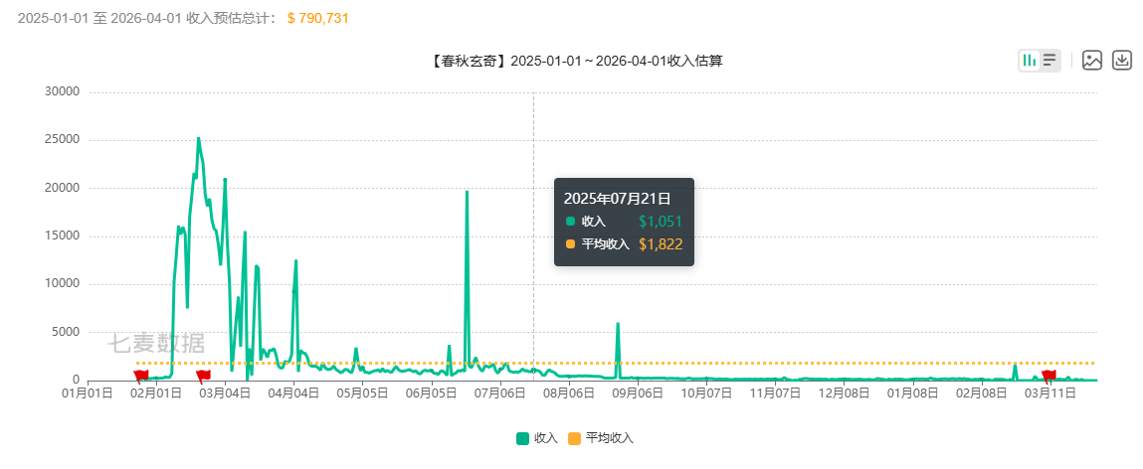Screen dimensions: 1143x469
Task: Switch to list table view icon
Action: pos(1049,61)
